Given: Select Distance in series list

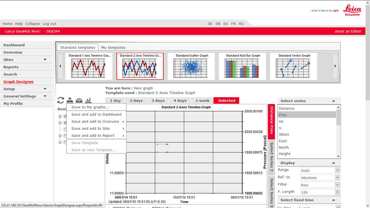Looking at the screenshot, I should pyautogui.click(x=307, y=108).
